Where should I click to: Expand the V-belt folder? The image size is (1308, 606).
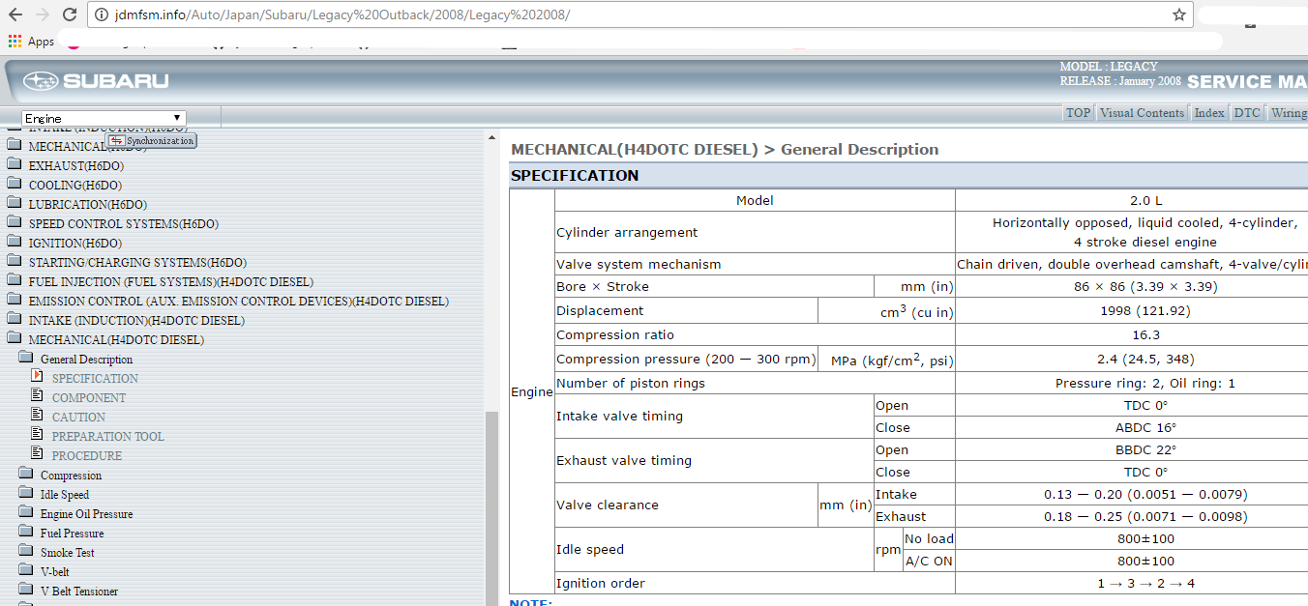(x=25, y=570)
